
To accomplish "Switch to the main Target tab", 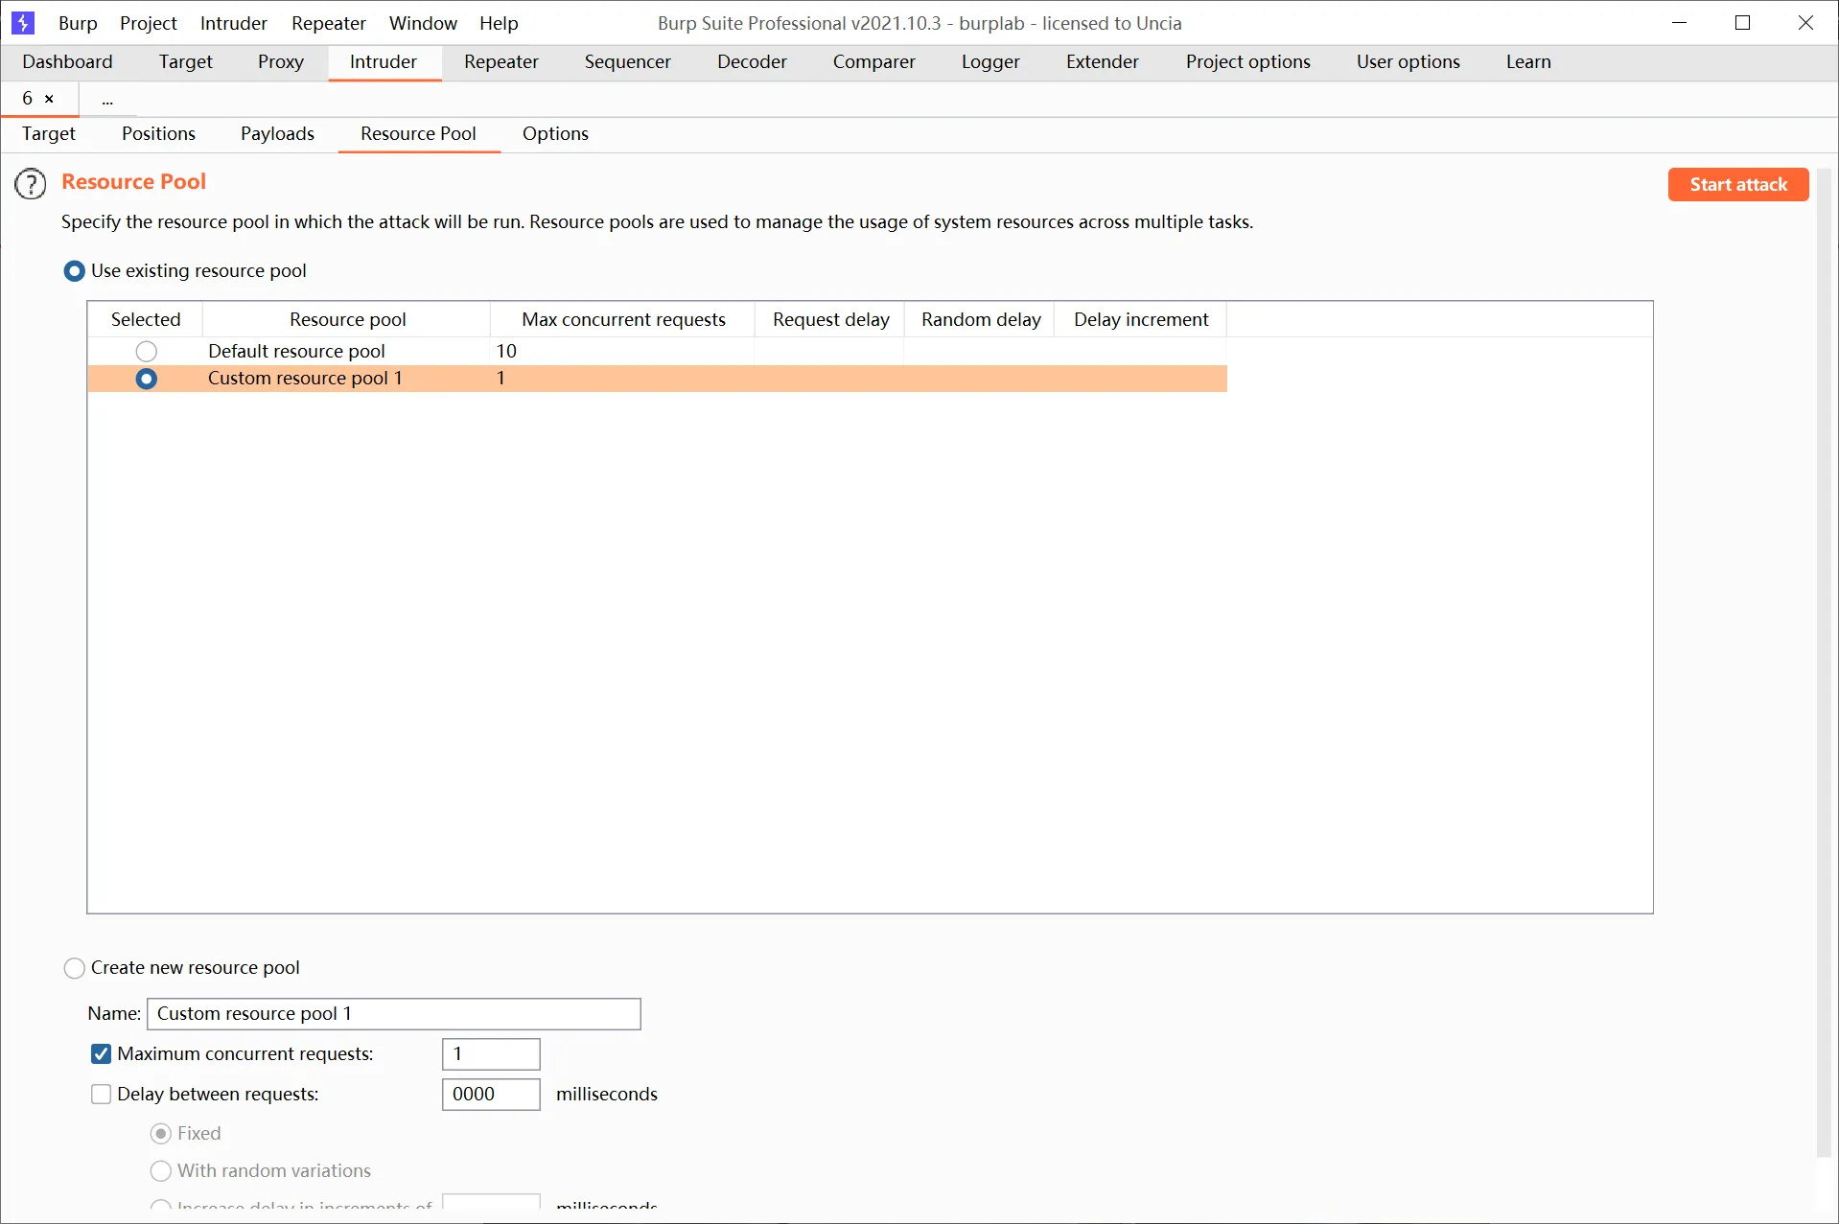I will pos(186,62).
